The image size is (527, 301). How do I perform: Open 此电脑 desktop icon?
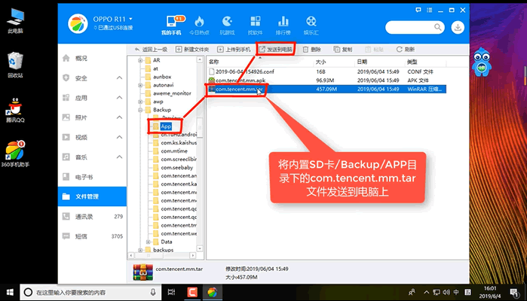(x=15, y=20)
